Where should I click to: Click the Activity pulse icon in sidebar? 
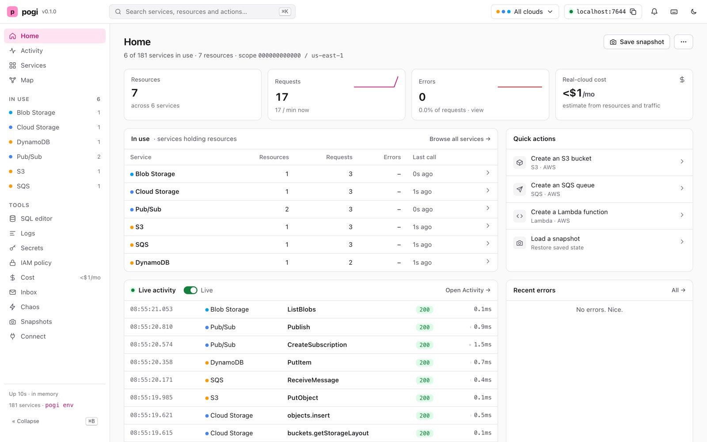(x=12, y=51)
